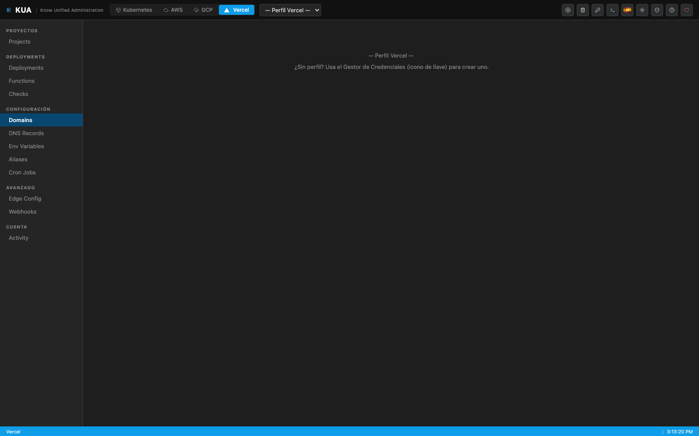This screenshot has width=699, height=436.
Task: Click the KUA brand name text
Action: [23, 10]
